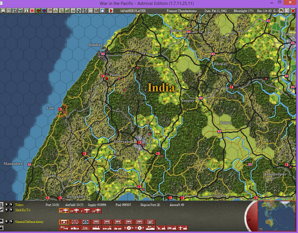The width and height of the screenshot is (298, 233).
Task: Click the 'M' gear merchant repair industry icon
Action: 139,228
